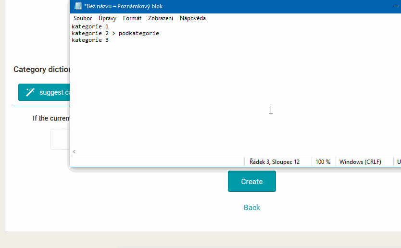Place cursor in the "kategorie 1" line

tap(90, 26)
